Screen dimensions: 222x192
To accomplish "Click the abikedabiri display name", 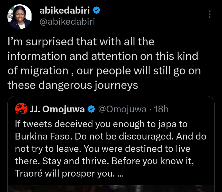I will click(x=64, y=10).
